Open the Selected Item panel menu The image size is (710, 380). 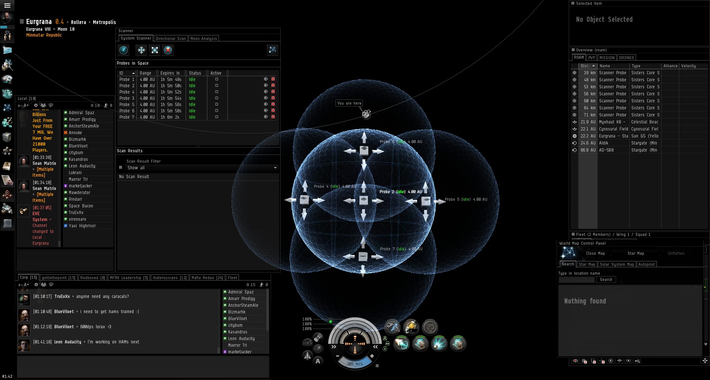pos(573,3)
